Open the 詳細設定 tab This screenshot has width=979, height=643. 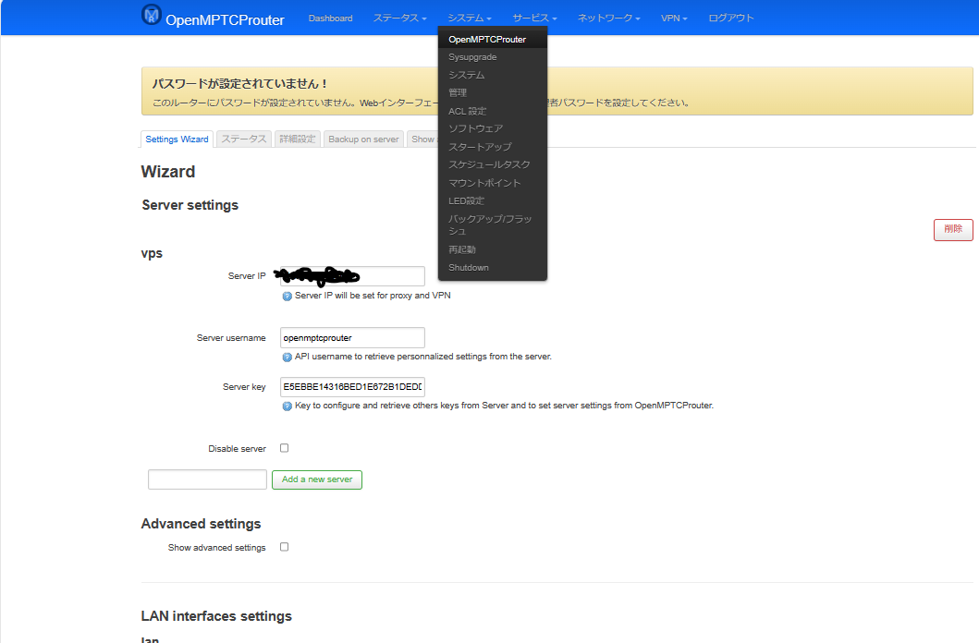click(298, 140)
